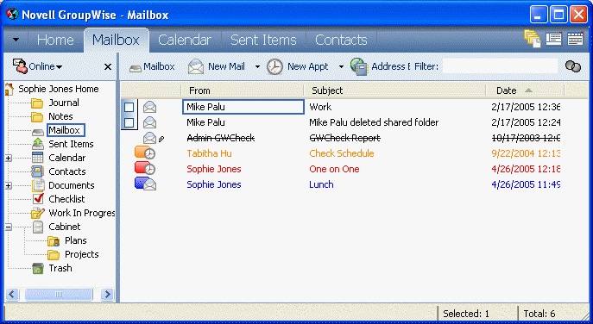This screenshot has height=324, width=593.
Task: Open the New Appt dropdown arrow
Action: [x=341, y=67]
